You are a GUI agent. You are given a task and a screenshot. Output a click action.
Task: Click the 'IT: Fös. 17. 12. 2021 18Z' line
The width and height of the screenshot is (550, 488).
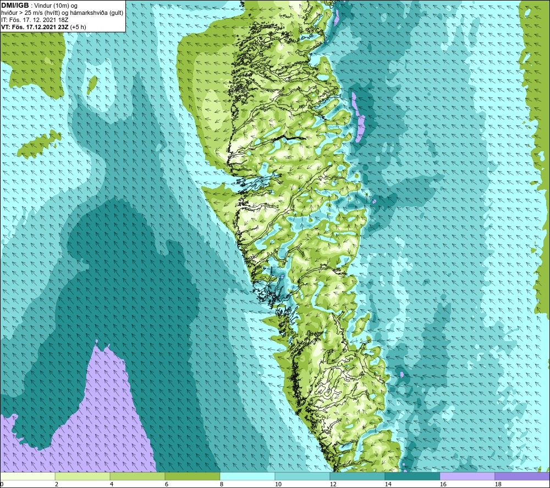click(35, 20)
